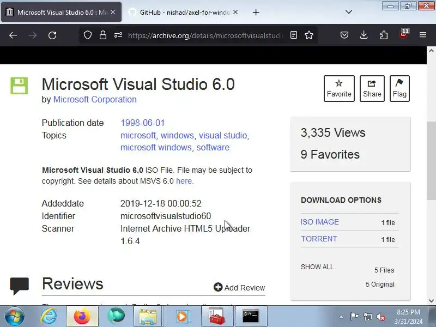This screenshot has height=327, width=436.
Task: Click the '9 Favorites' text
Action: pos(330,154)
